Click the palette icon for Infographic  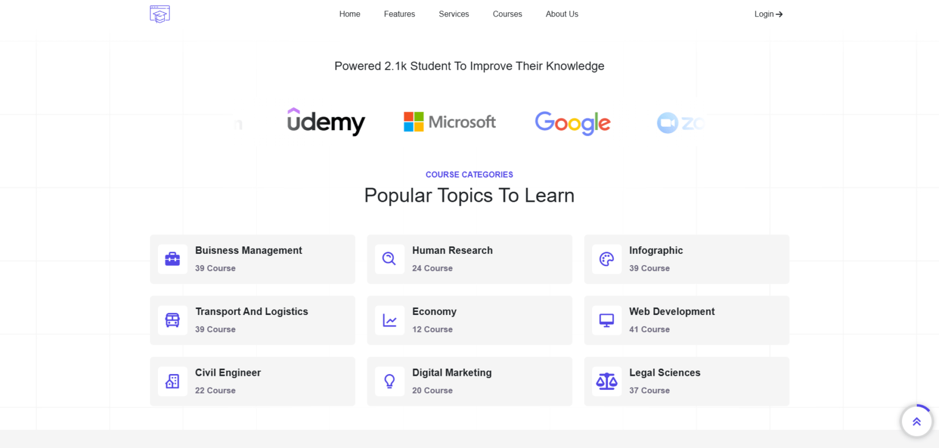[607, 259]
